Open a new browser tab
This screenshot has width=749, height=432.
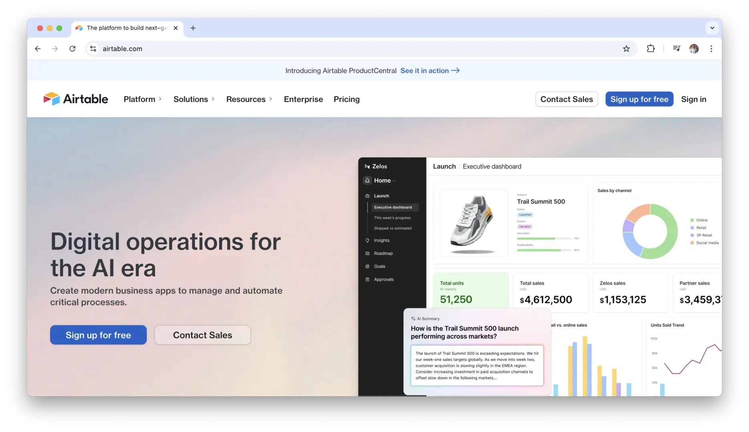pyautogui.click(x=193, y=28)
